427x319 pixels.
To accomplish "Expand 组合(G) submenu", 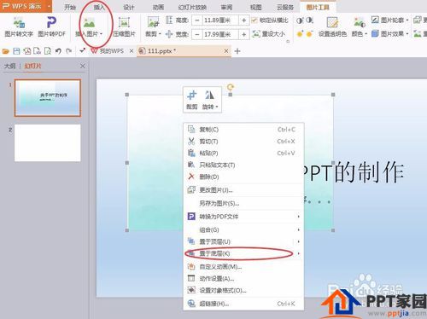I will (x=298, y=229).
